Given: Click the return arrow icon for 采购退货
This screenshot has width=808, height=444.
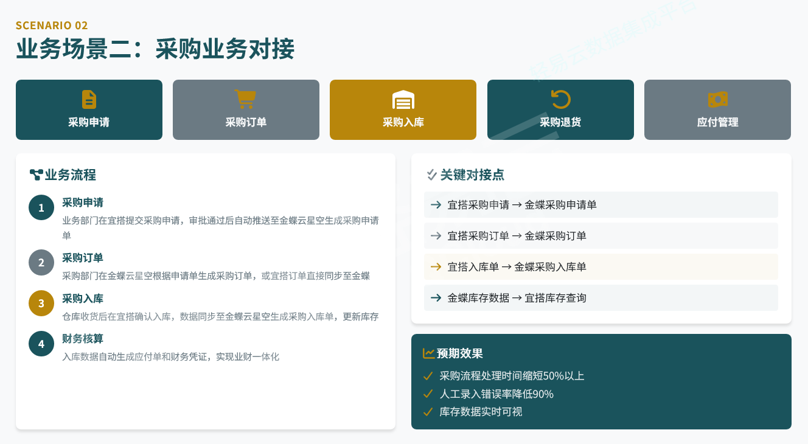Looking at the screenshot, I should [560, 100].
